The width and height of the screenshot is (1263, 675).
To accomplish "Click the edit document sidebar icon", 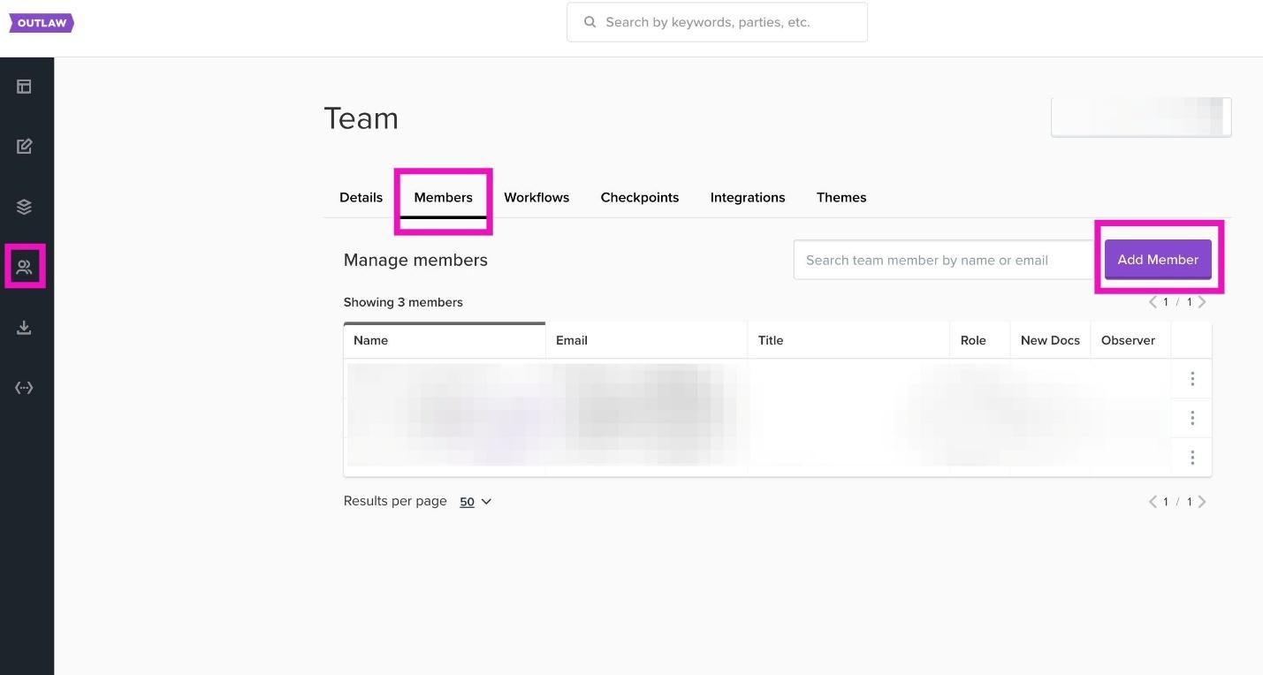I will tap(24, 147).
